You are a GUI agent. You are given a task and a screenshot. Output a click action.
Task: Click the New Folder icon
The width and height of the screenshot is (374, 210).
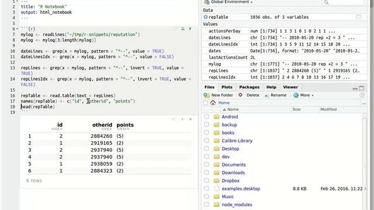coord(206,95)
